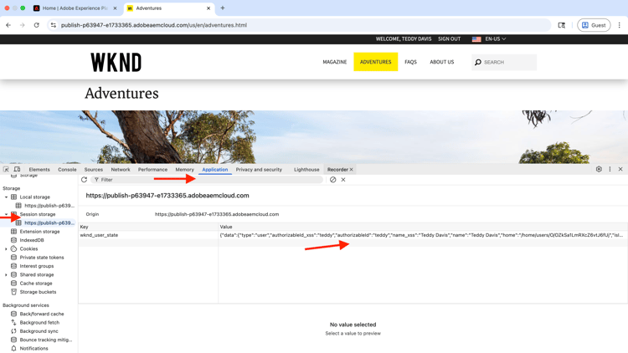This screenshot has height=353, width=628.
Task: Switch to the Network DevTools tab
Action: pyautogui.click(x=121, y=170)
